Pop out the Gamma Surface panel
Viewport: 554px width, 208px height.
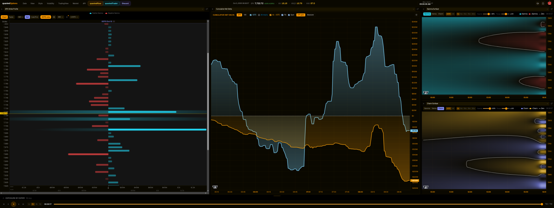(552, 9)
